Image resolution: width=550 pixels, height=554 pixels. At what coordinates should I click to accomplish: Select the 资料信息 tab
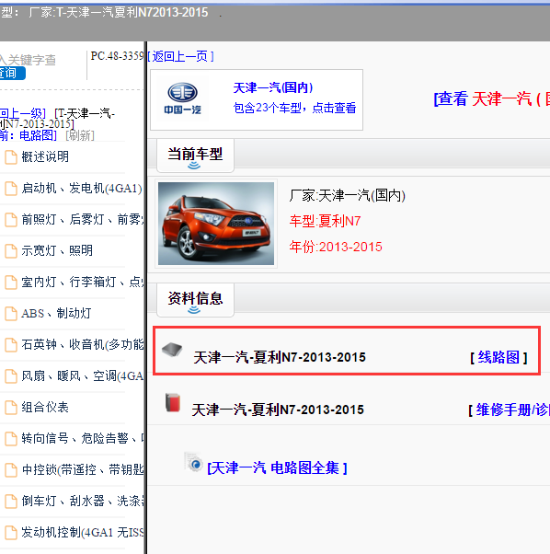click(x=195, y=300)
